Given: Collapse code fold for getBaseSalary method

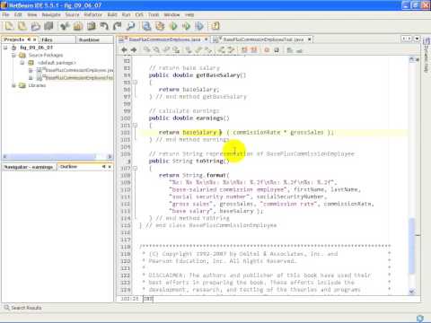Looking at the screenshot, I should coord(135,83).
